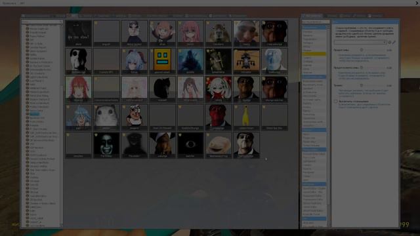Spawn the blue spiky-haired anime character
Screen dimensions: 420x236
(x=79, y=117)
